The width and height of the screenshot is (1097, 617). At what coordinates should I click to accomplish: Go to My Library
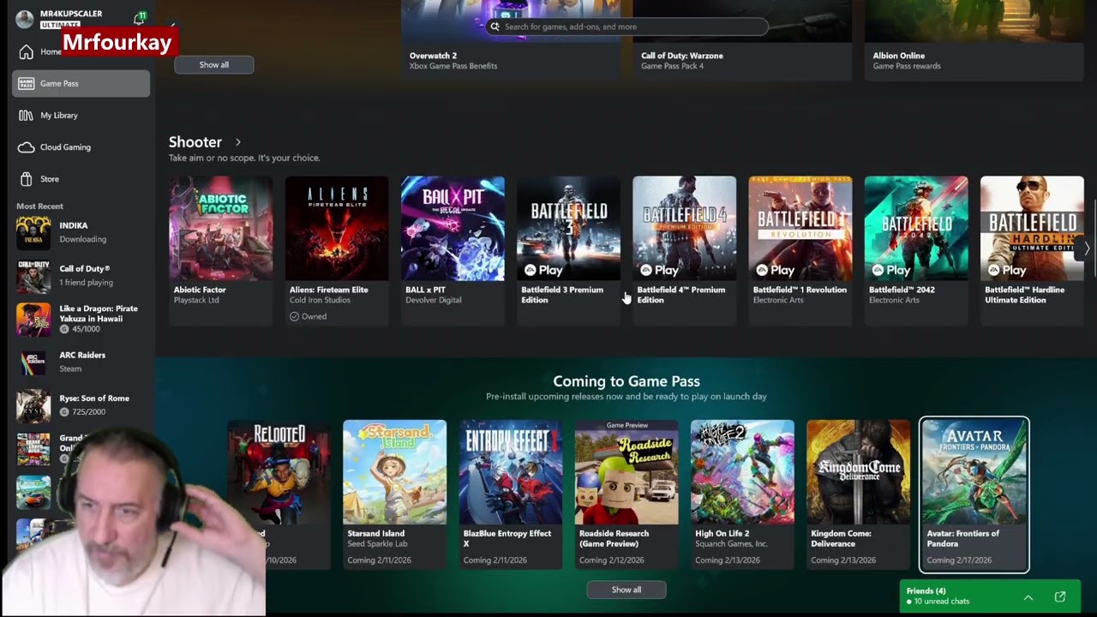click(81, 115)
